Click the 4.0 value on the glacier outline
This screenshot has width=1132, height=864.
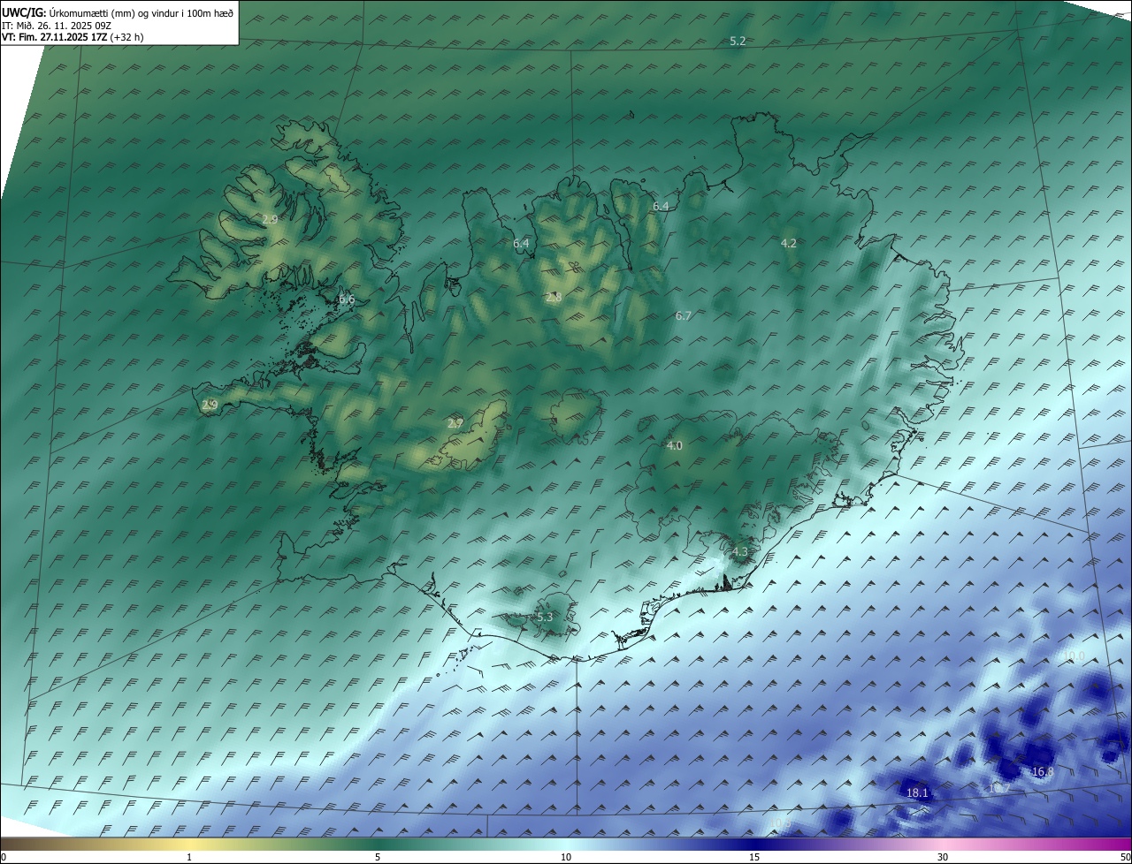click(x=675, y=446)
